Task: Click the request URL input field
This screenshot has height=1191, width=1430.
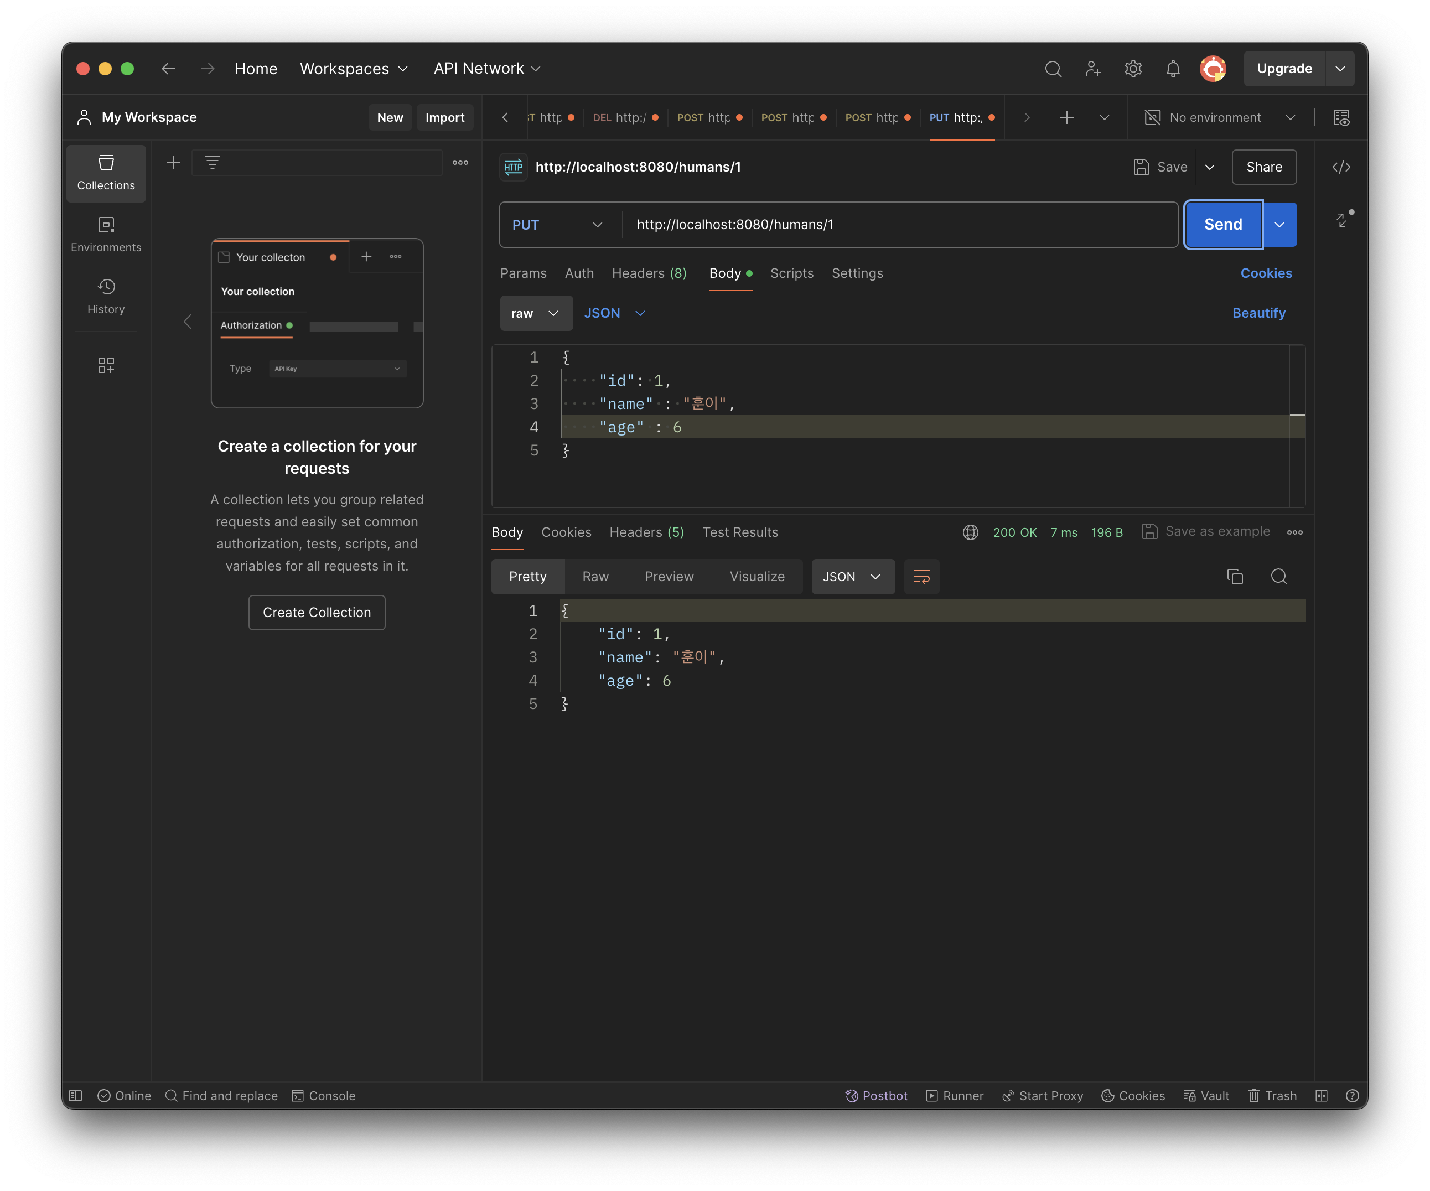Action: pyautogui.click(x=899, y=225)
